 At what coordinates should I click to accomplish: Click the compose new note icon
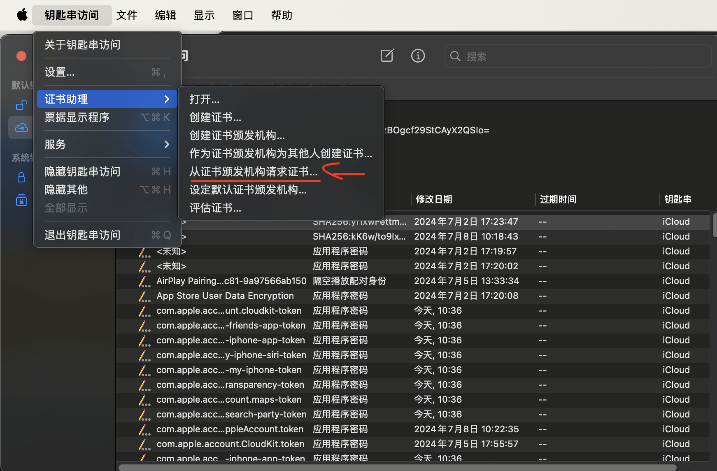[x=387, y=56]
